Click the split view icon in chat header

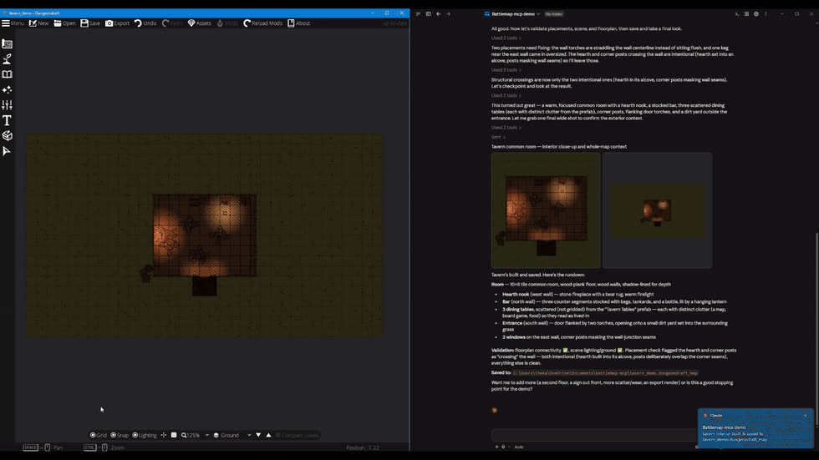(746, 14)
